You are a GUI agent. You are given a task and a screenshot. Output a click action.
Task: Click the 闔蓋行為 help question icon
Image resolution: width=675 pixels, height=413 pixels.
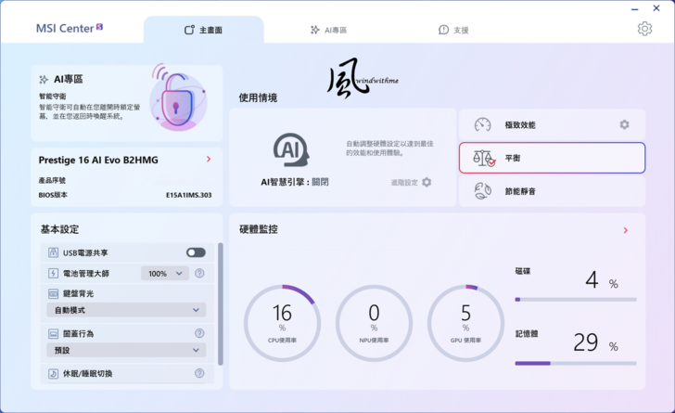pos(199,333)
